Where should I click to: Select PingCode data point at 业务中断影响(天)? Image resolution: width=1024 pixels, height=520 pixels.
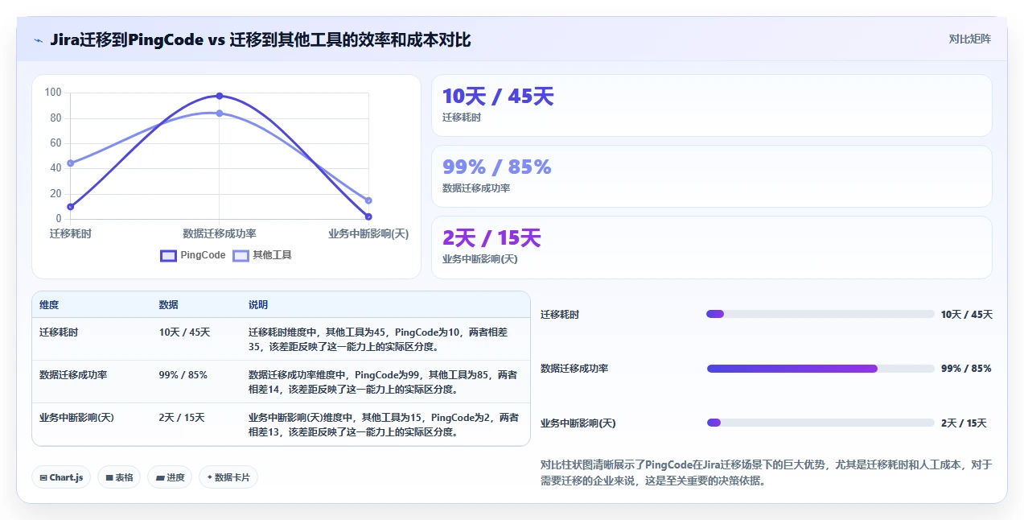point(368,217)
